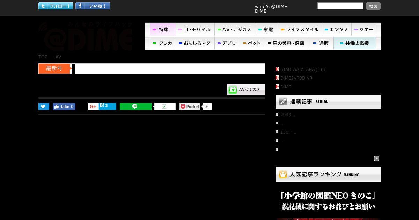419x220 pixels.
Task: Open the STAR WARS ANA JETS link
Action: [x=303, y=69]
